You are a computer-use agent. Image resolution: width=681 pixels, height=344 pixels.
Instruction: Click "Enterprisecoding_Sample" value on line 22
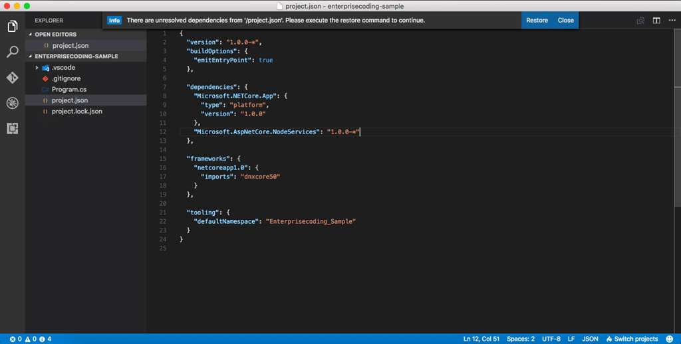point(311,221)
